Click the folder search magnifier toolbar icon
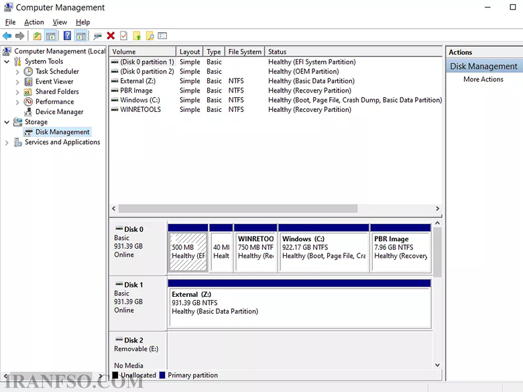 (x=150, y=36)
